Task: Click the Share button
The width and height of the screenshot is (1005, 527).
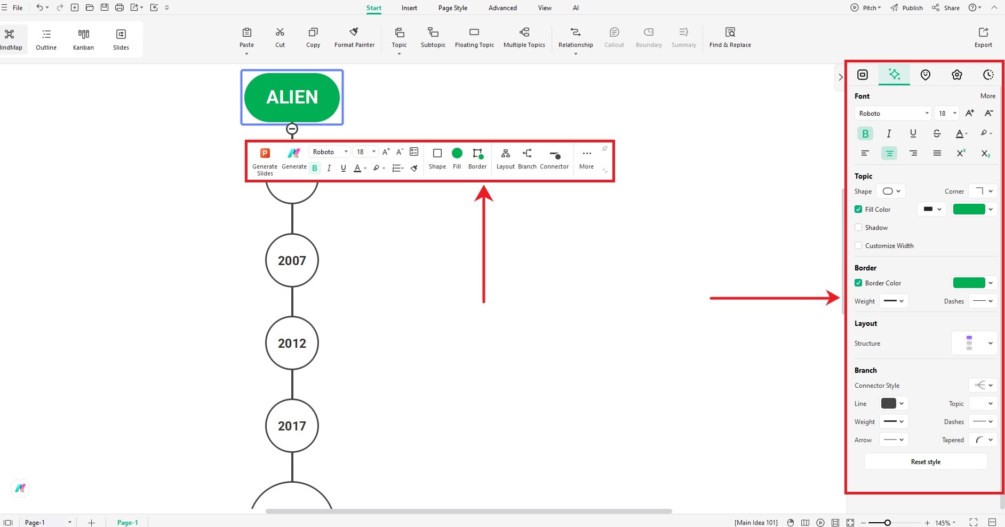Action: click(x=946, y=7)
